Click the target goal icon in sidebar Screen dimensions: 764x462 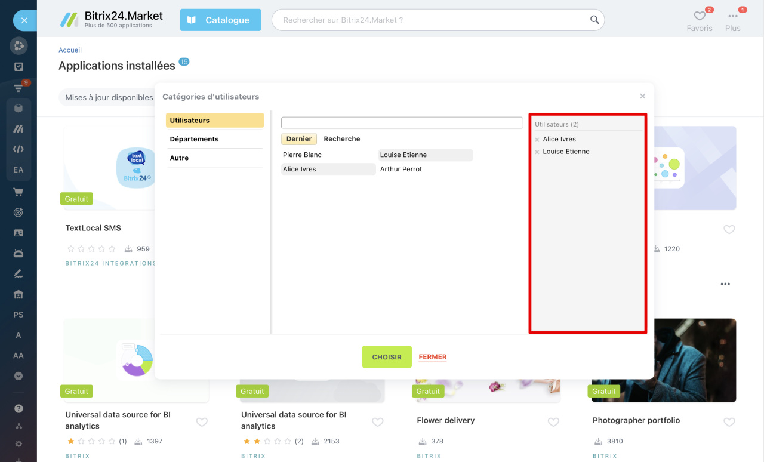click(19, 212)
